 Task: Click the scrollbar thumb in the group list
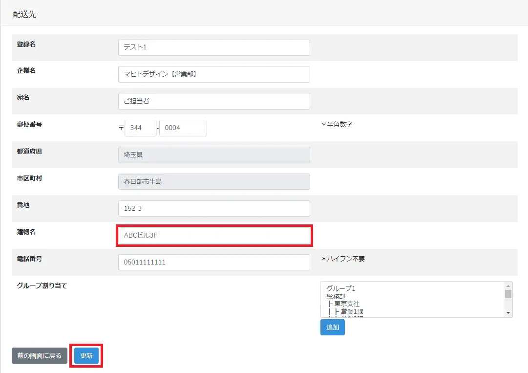508,293
